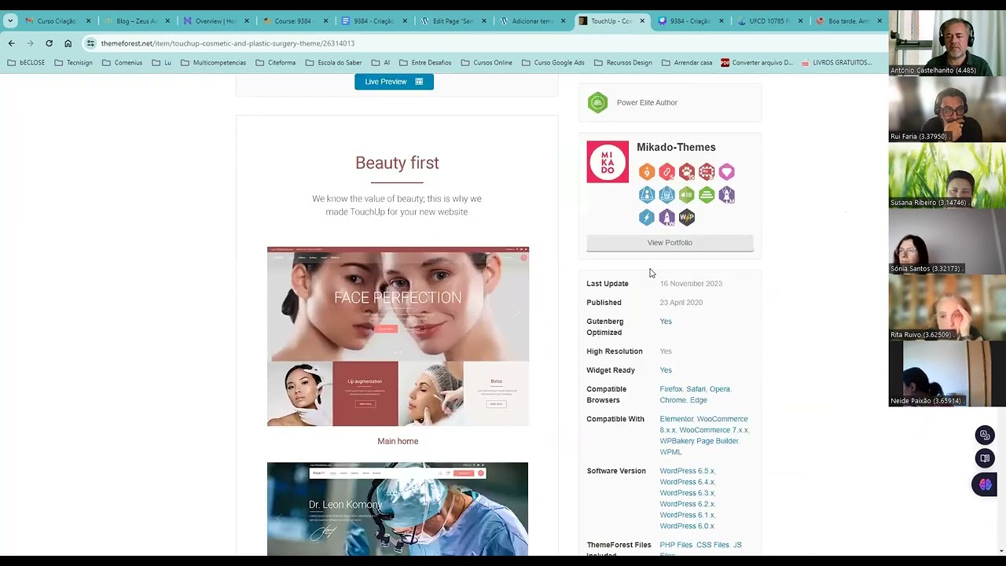Click the PHP Files link

[676, 545]
